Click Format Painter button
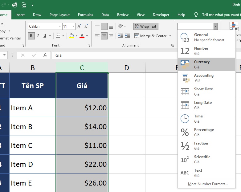This screenshot has height=192, width=241. [10, 38]
